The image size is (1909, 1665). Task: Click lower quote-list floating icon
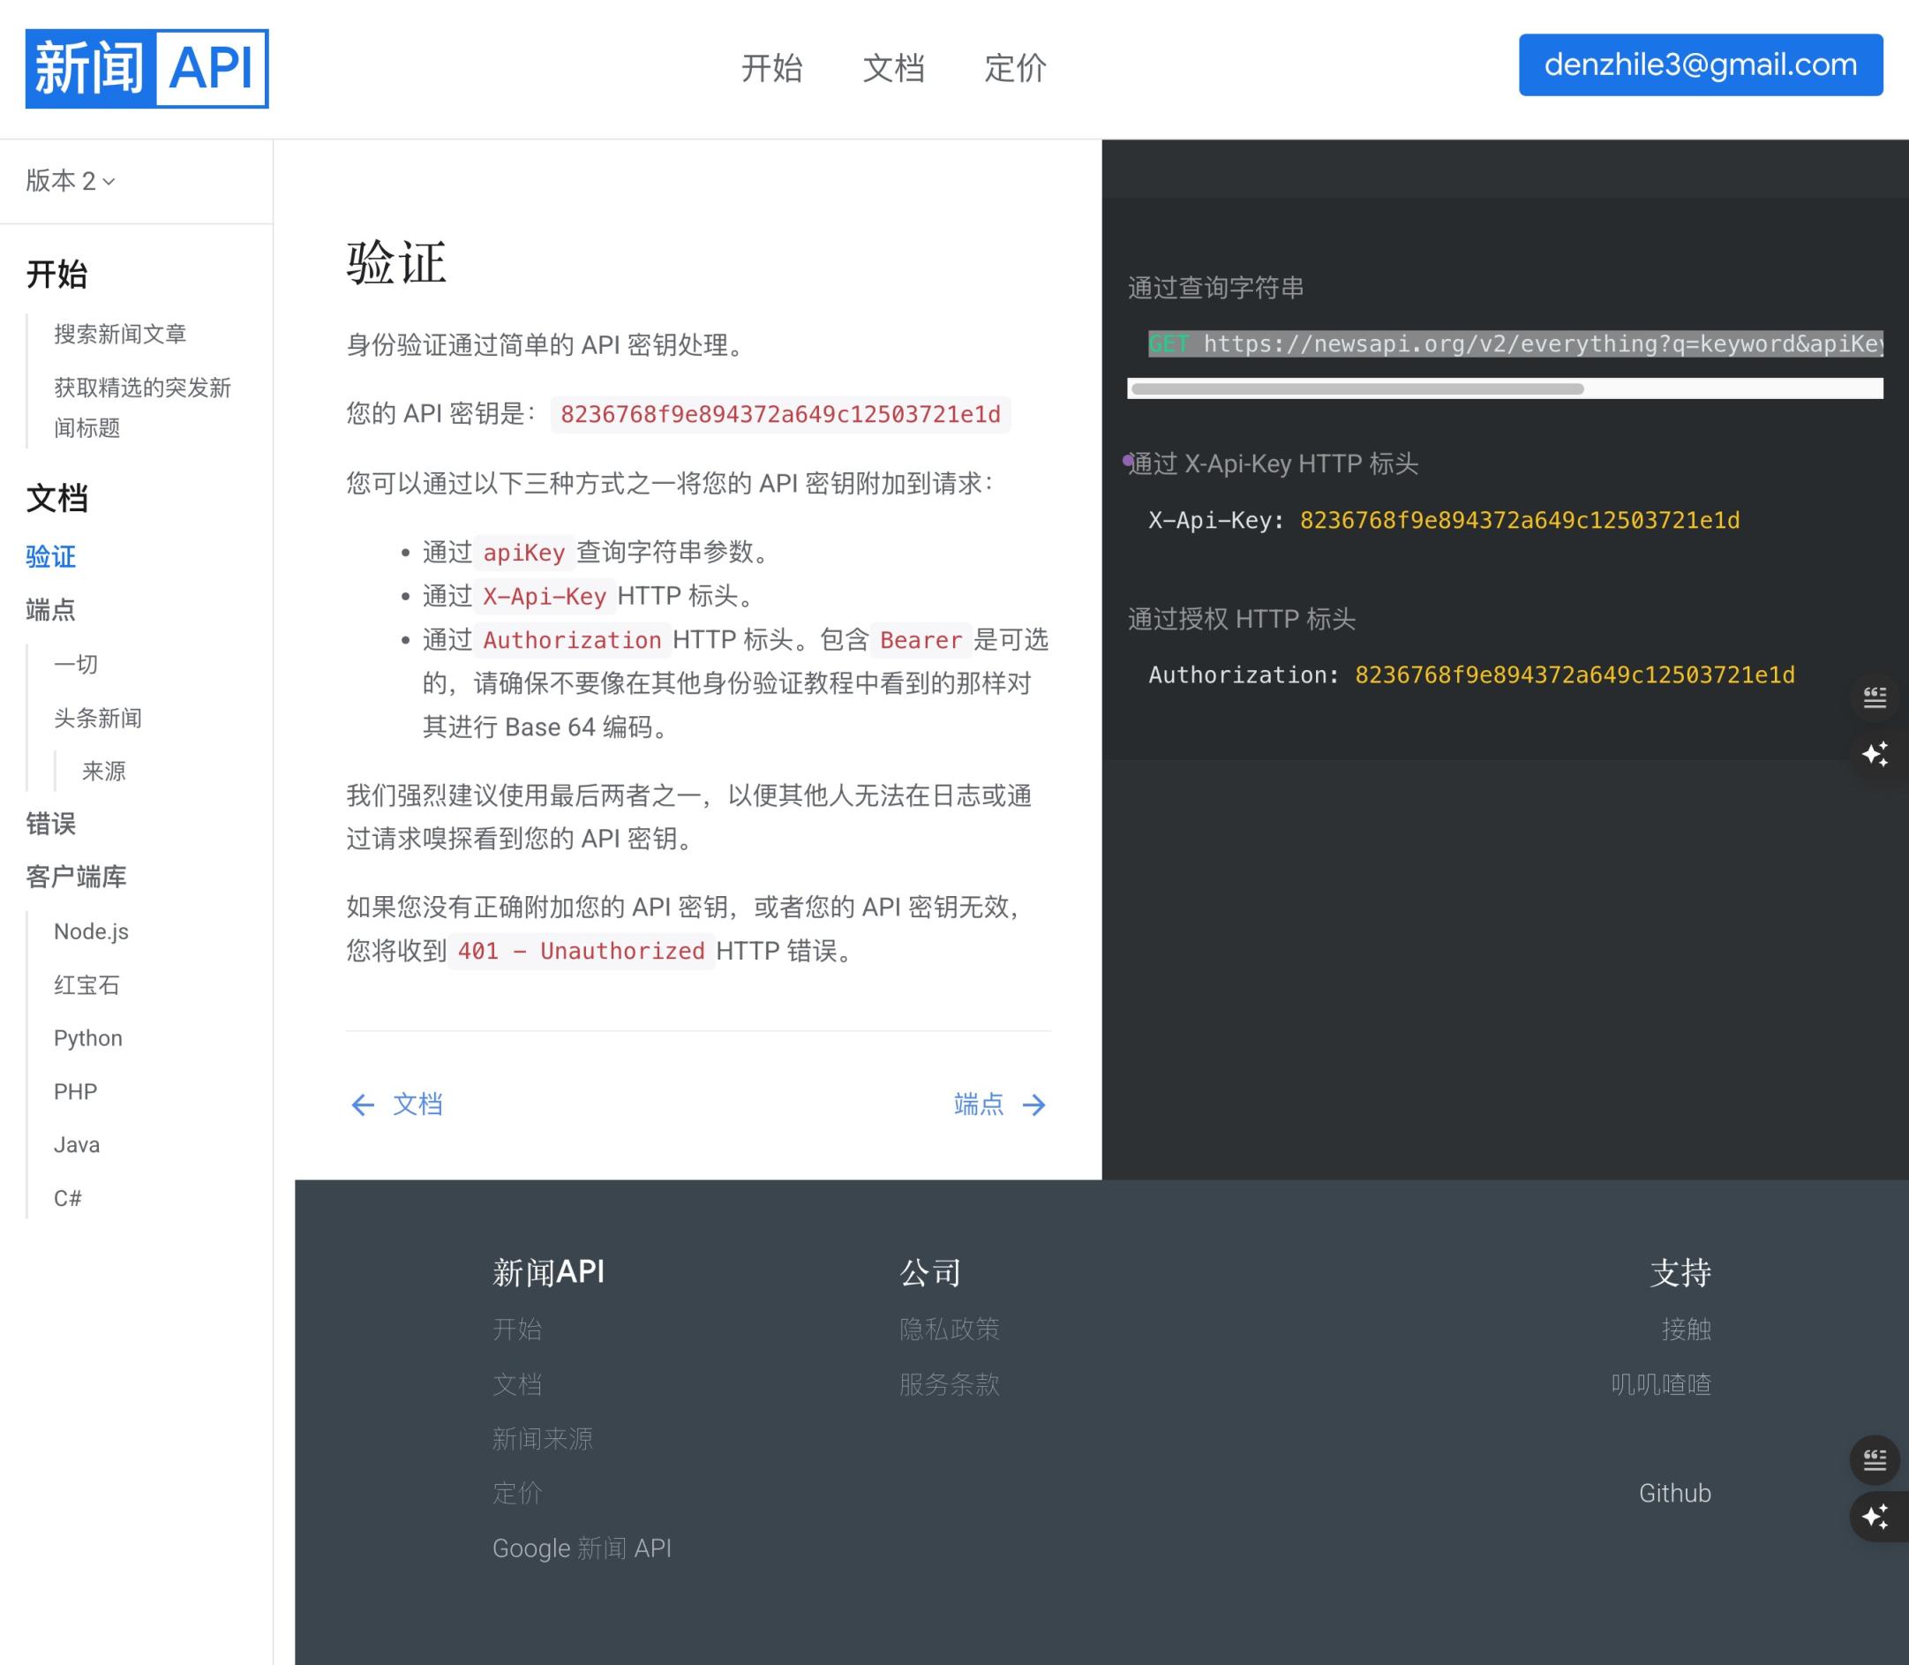[x=1875, y=1459]
